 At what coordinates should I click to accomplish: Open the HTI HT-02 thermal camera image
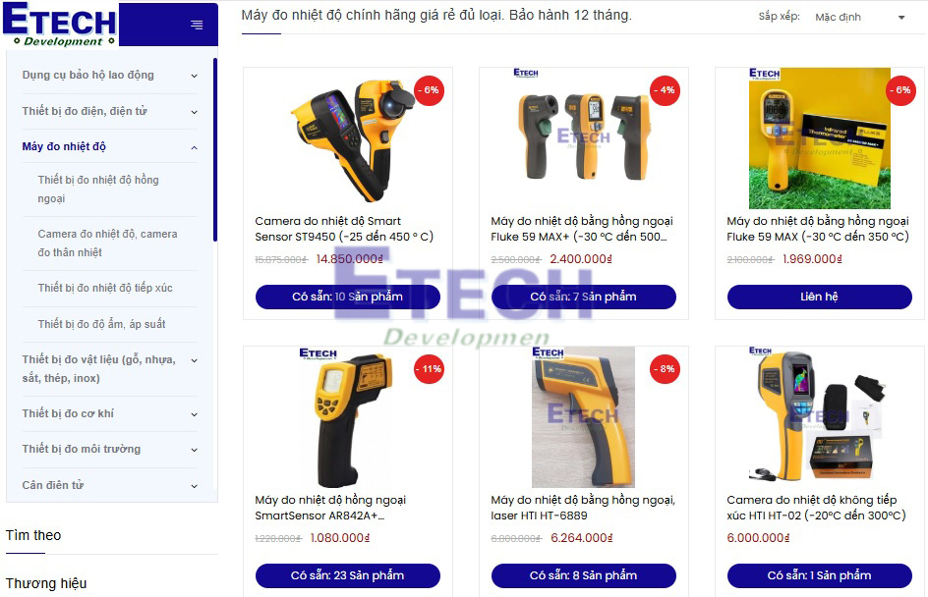pyautogui.click(x=819, y=417)
